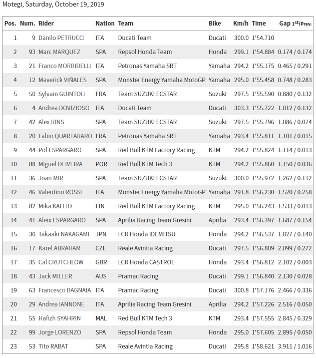This screenshot has height=358, width=316.
Task: Click Petronas Yamaha SRT in Morbidelli's row
Action: click(x=147, y=66)
